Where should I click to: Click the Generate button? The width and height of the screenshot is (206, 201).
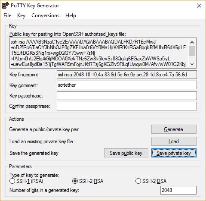(x=174, y=129)
